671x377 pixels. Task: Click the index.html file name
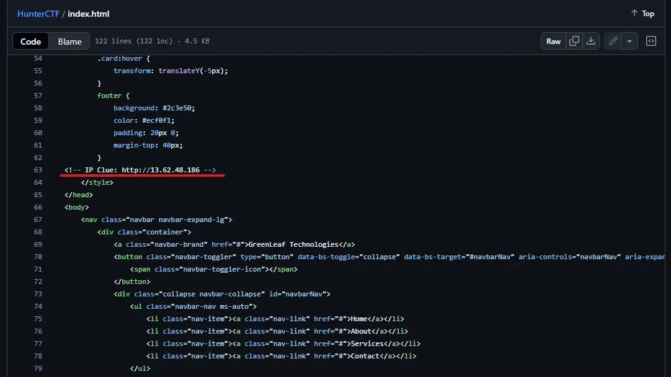coord(89,14)
